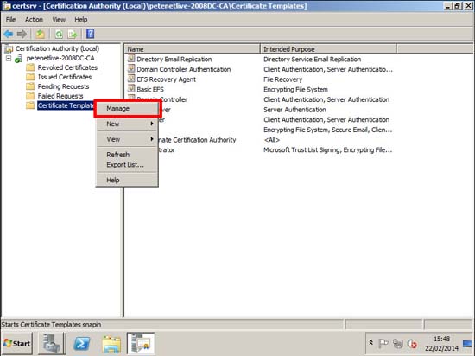Select the Certificate Templates tree node label
Screen dimensions: 475x356
pos(66,105)
